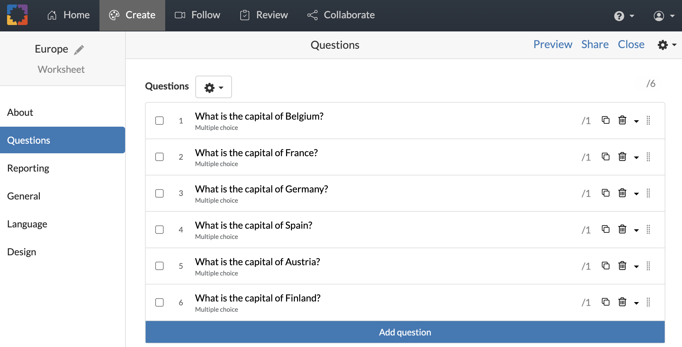Open the Questions settings gear menu
The width and height of the screenshot is (682, 347).
pyautogui.click(x=213, y=87)
